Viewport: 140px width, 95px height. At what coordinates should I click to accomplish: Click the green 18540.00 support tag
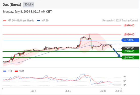[x=130, y=51]
